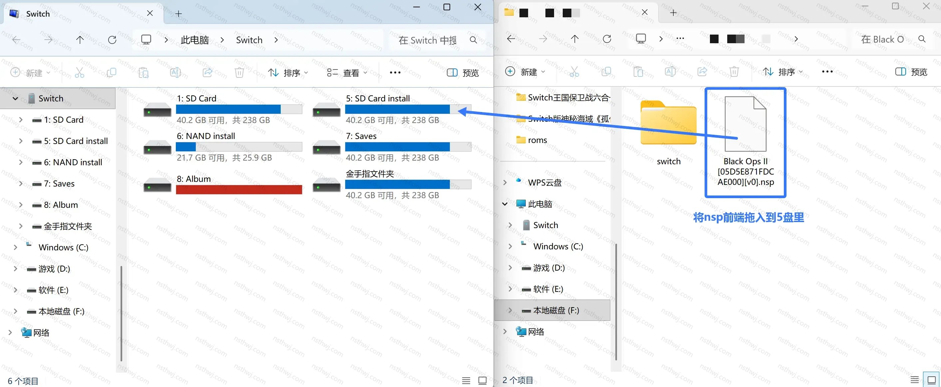Expand WPS云盘 in right window tree
The height and width of the screenshot is (387, 941).
[x=505, y=183]
